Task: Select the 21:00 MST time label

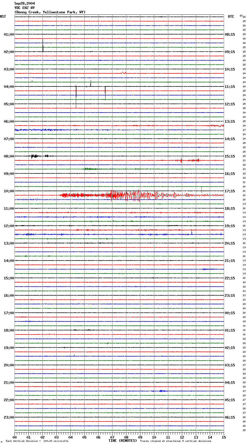Action: click(9, 383)
